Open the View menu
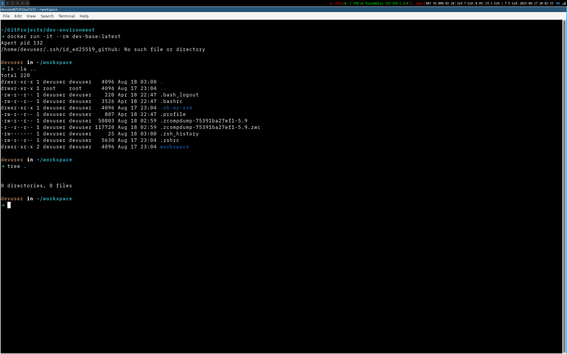567x354 pixels. (31, 16)
